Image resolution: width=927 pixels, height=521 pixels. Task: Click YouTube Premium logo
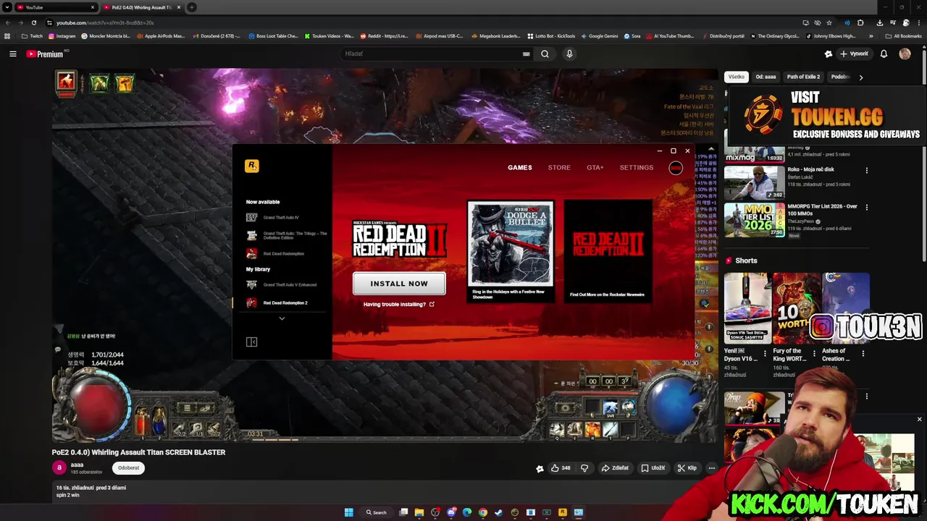(44, 54)
